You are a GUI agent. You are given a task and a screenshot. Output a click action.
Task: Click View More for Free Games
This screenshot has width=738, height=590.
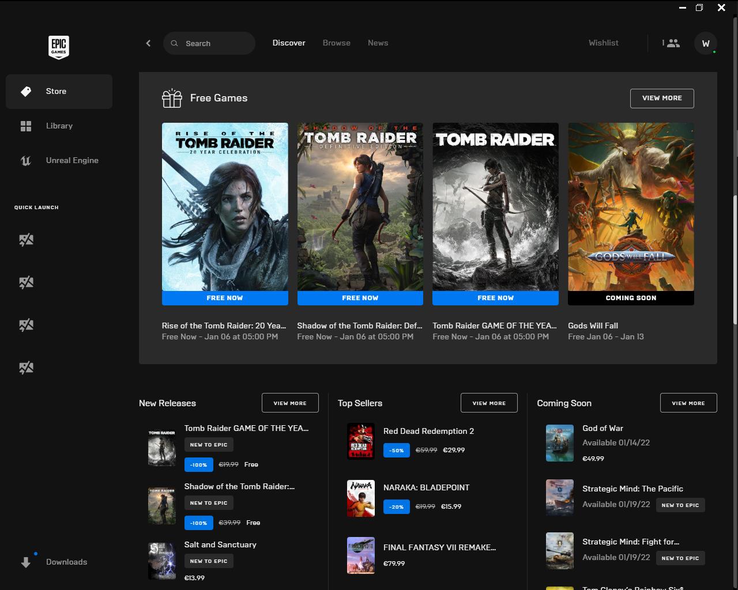click(x=661, y=99)
